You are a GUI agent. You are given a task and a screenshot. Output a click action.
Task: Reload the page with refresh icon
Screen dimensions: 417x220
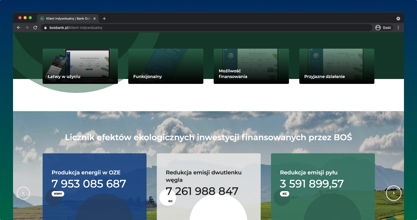35,28
